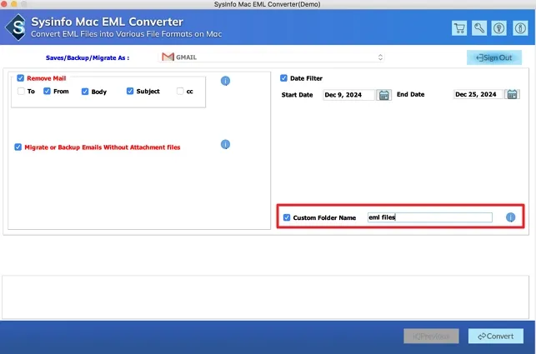Uncheck Custom Folder Name checkbox
This screenshot has width=536, height=354.
[287, 217]
